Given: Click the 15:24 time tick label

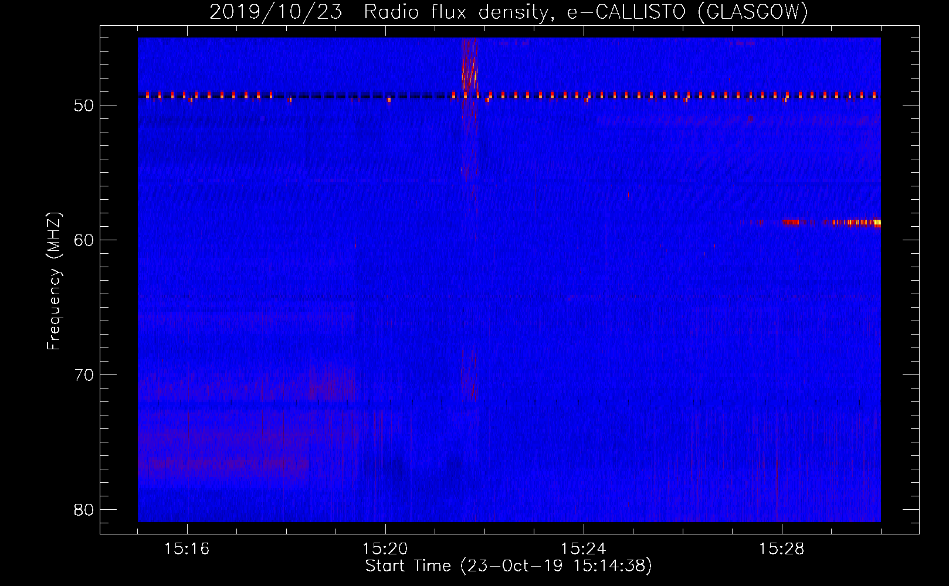Looking at the screenshot, I should click(x=584, y=549).
